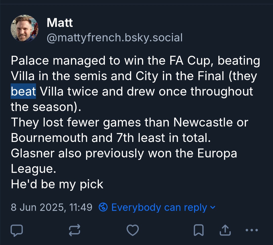
Task: Click the globe icon beside reply settings
Action: pyautogui.click(x=103, y=207)
